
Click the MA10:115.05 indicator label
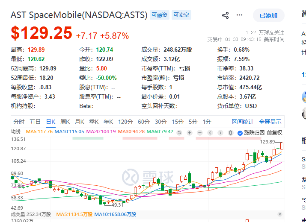click(69, 131)
